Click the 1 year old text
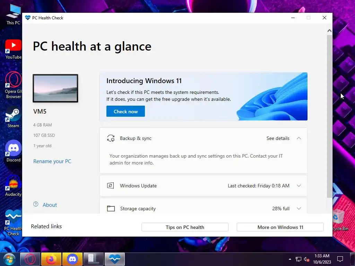Screen dimensions: 355x266 point(42,146)
